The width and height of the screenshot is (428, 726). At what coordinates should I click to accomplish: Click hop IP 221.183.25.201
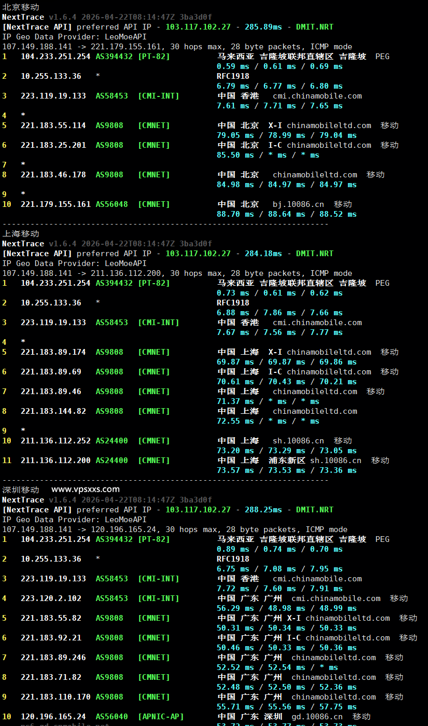(x=53, y=145)
